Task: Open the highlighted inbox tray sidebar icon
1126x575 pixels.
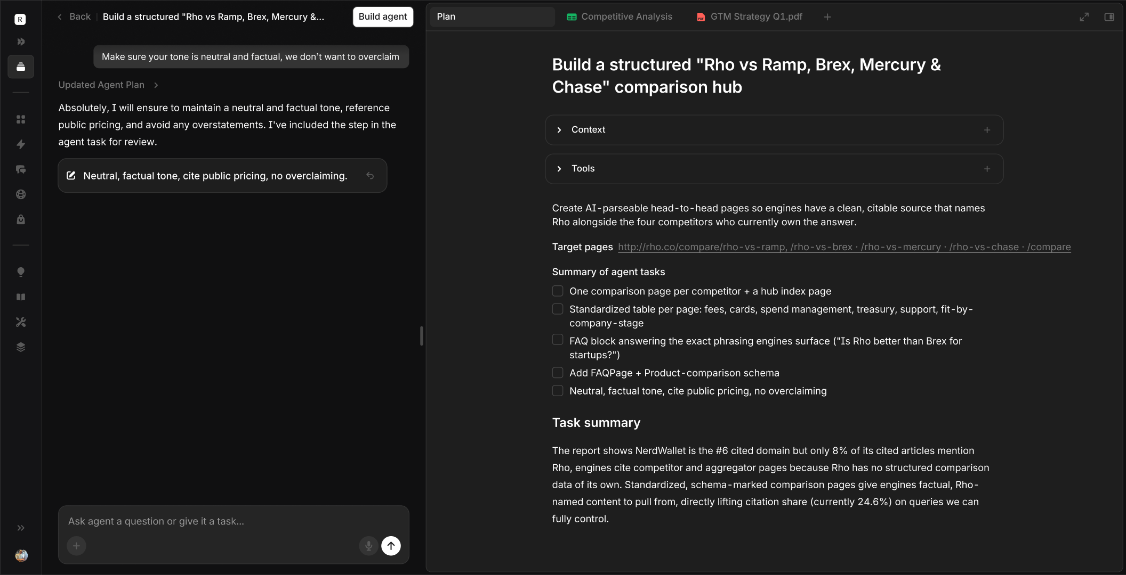Action: pos(21,67)
